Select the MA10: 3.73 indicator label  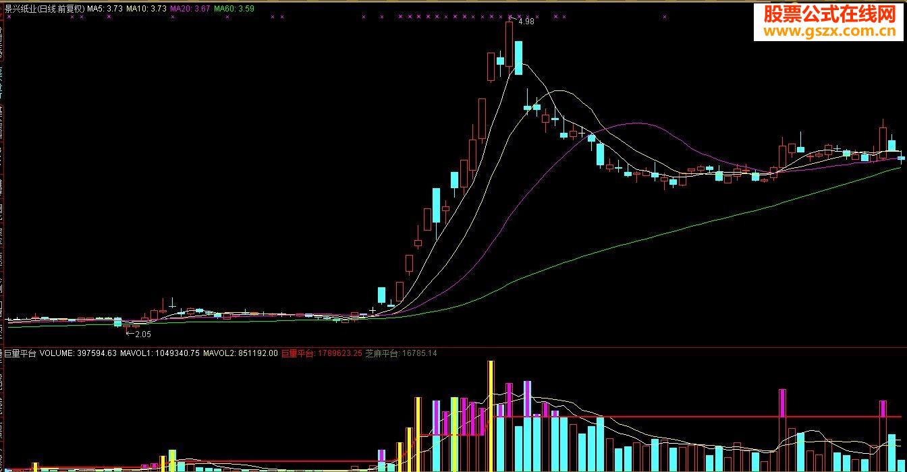pos(147,9)
